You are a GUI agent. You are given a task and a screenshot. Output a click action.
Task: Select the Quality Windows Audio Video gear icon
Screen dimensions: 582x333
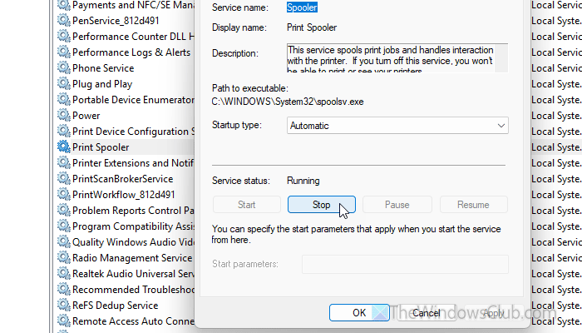point(64,241)
